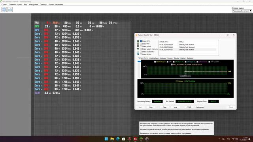Viewport: 253px width, 142px height.
Task: Enable the Stress FPU checkbox
Action: (x=141, y=44)
